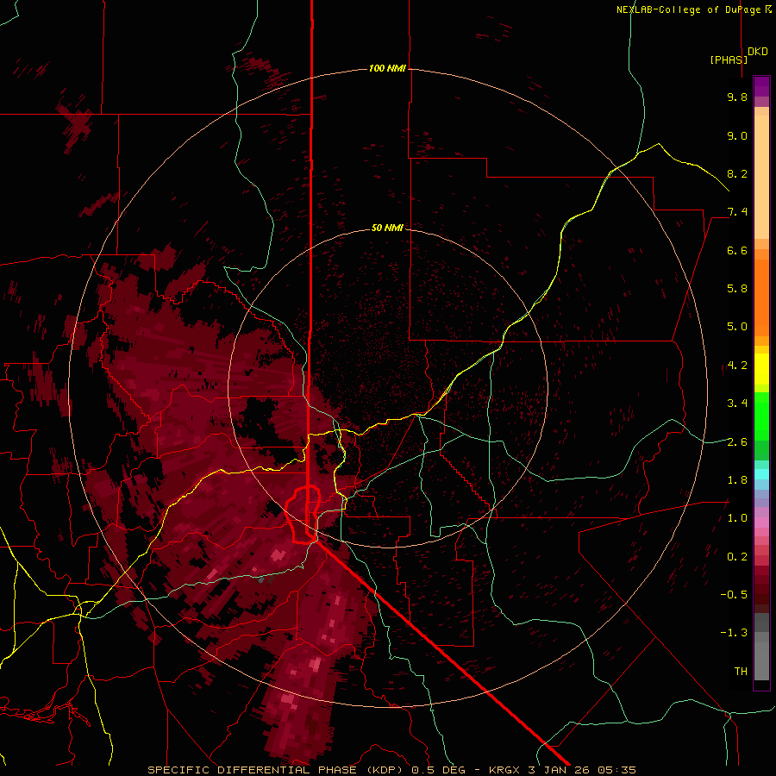Select the 4.2 value on the color scale
The height and width of the screenshot is (776, 776).
[x=737, y=366]
